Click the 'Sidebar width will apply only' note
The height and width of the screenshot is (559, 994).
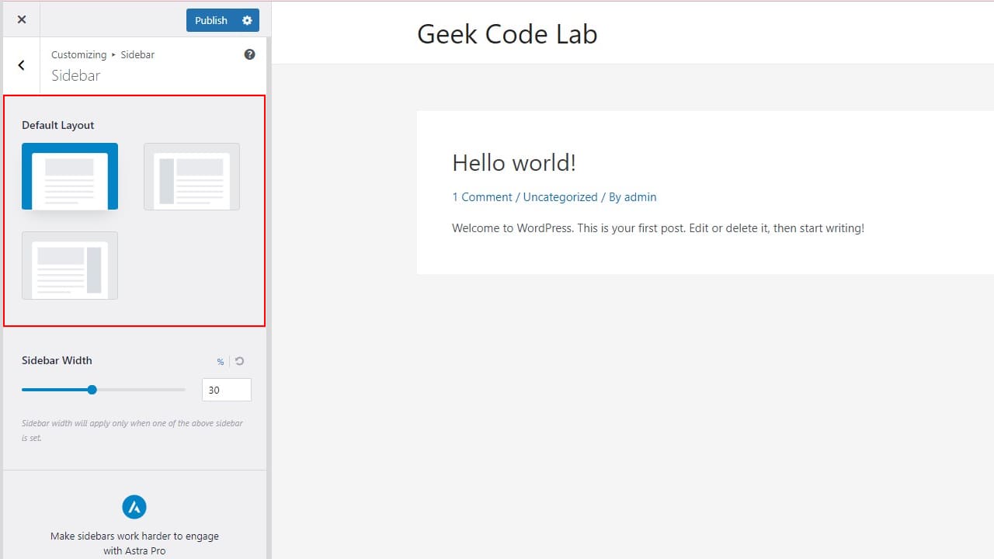coord(133,431)
